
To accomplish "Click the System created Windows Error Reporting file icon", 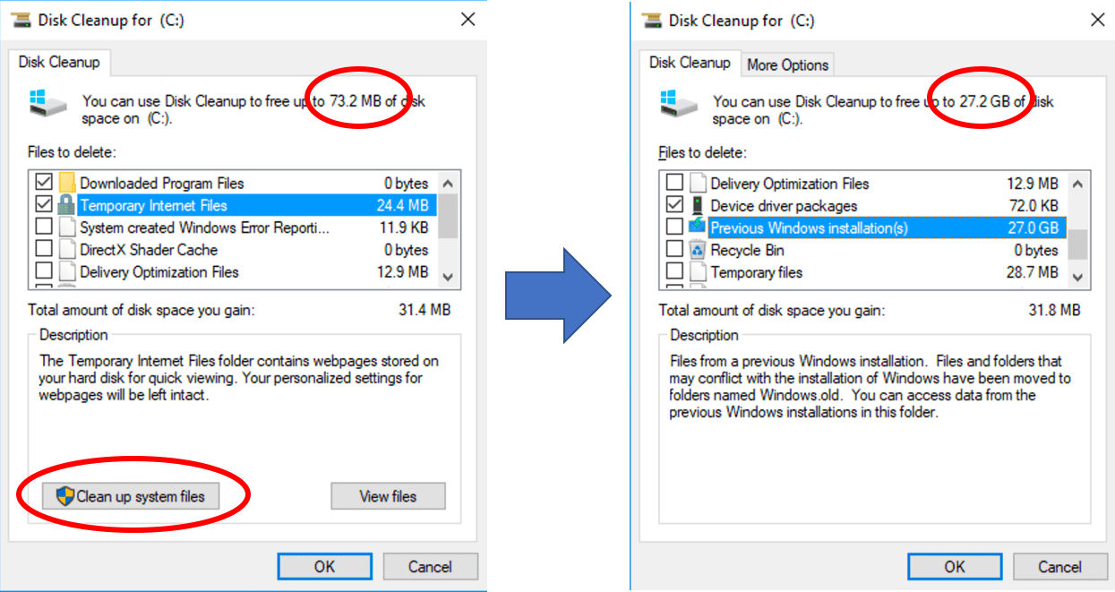I will [66, 227].
